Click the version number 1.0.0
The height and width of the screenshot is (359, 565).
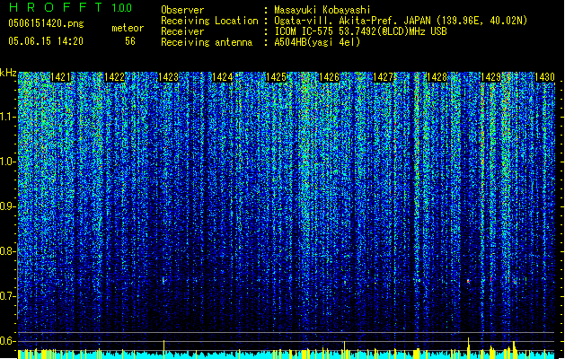coord(121,8)
